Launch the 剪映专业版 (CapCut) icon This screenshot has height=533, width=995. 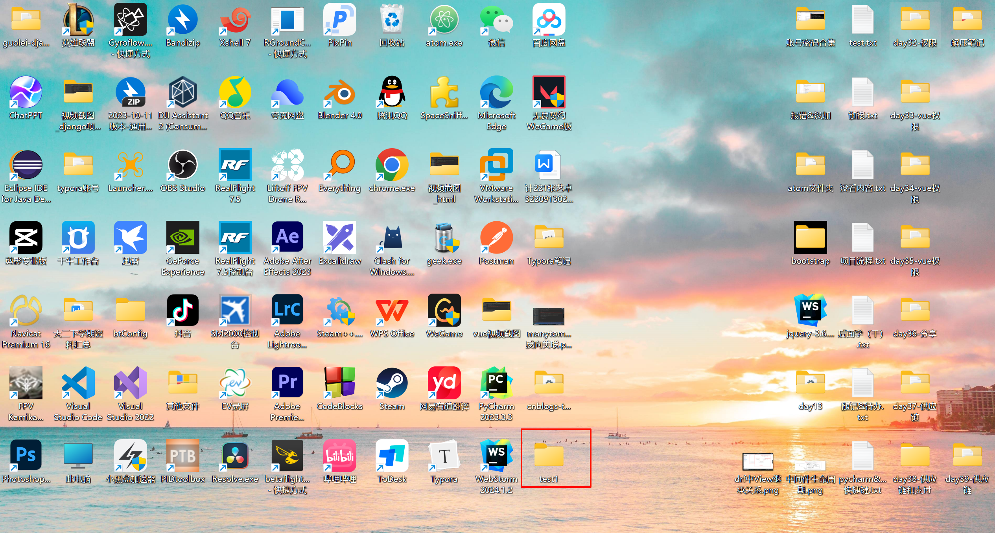click(26, 238)
